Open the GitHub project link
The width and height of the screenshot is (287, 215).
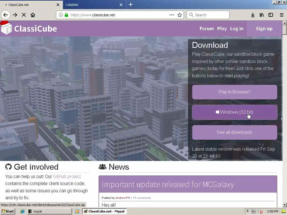click(67, 176)
